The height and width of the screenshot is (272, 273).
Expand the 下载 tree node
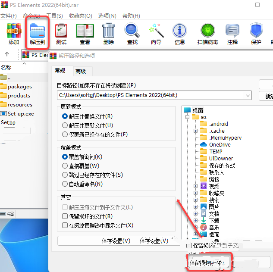point(195,221)
